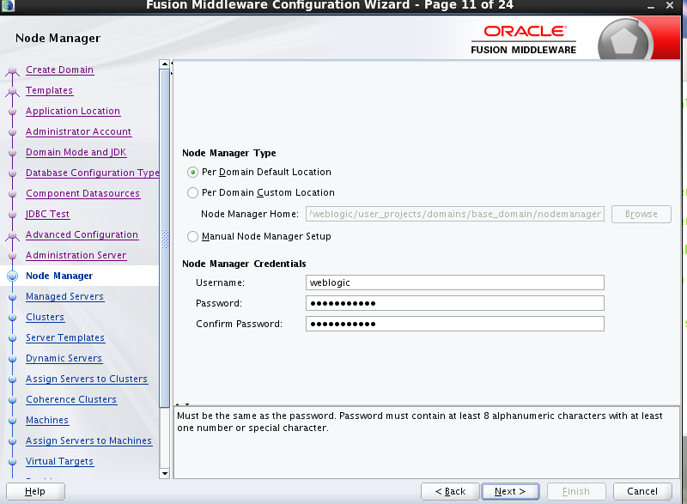This screenshot has height=504, width=687.
Task: Select Per Domain Custom Location
Action: click(x=192, y=192)
